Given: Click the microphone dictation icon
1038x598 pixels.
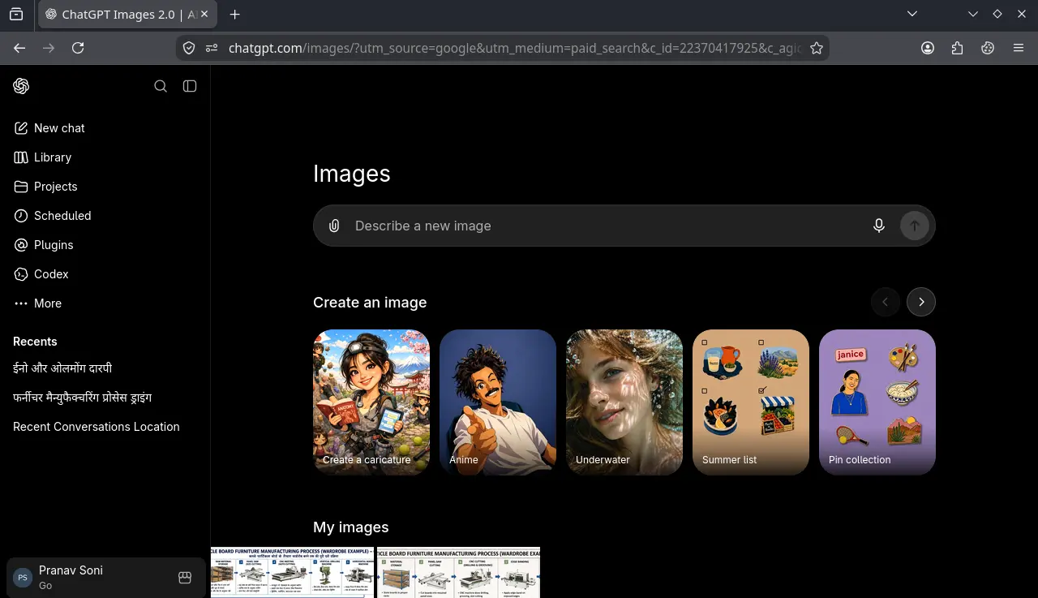Looking at the screenshot, I should (879, 226).
